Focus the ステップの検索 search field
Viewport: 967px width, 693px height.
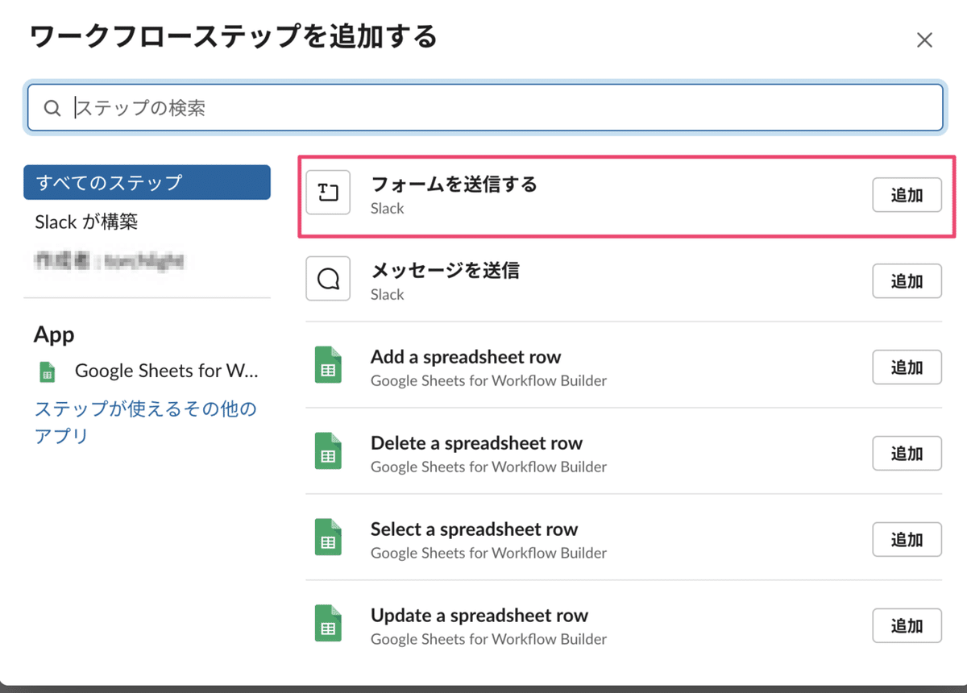(x=500, y=108)
